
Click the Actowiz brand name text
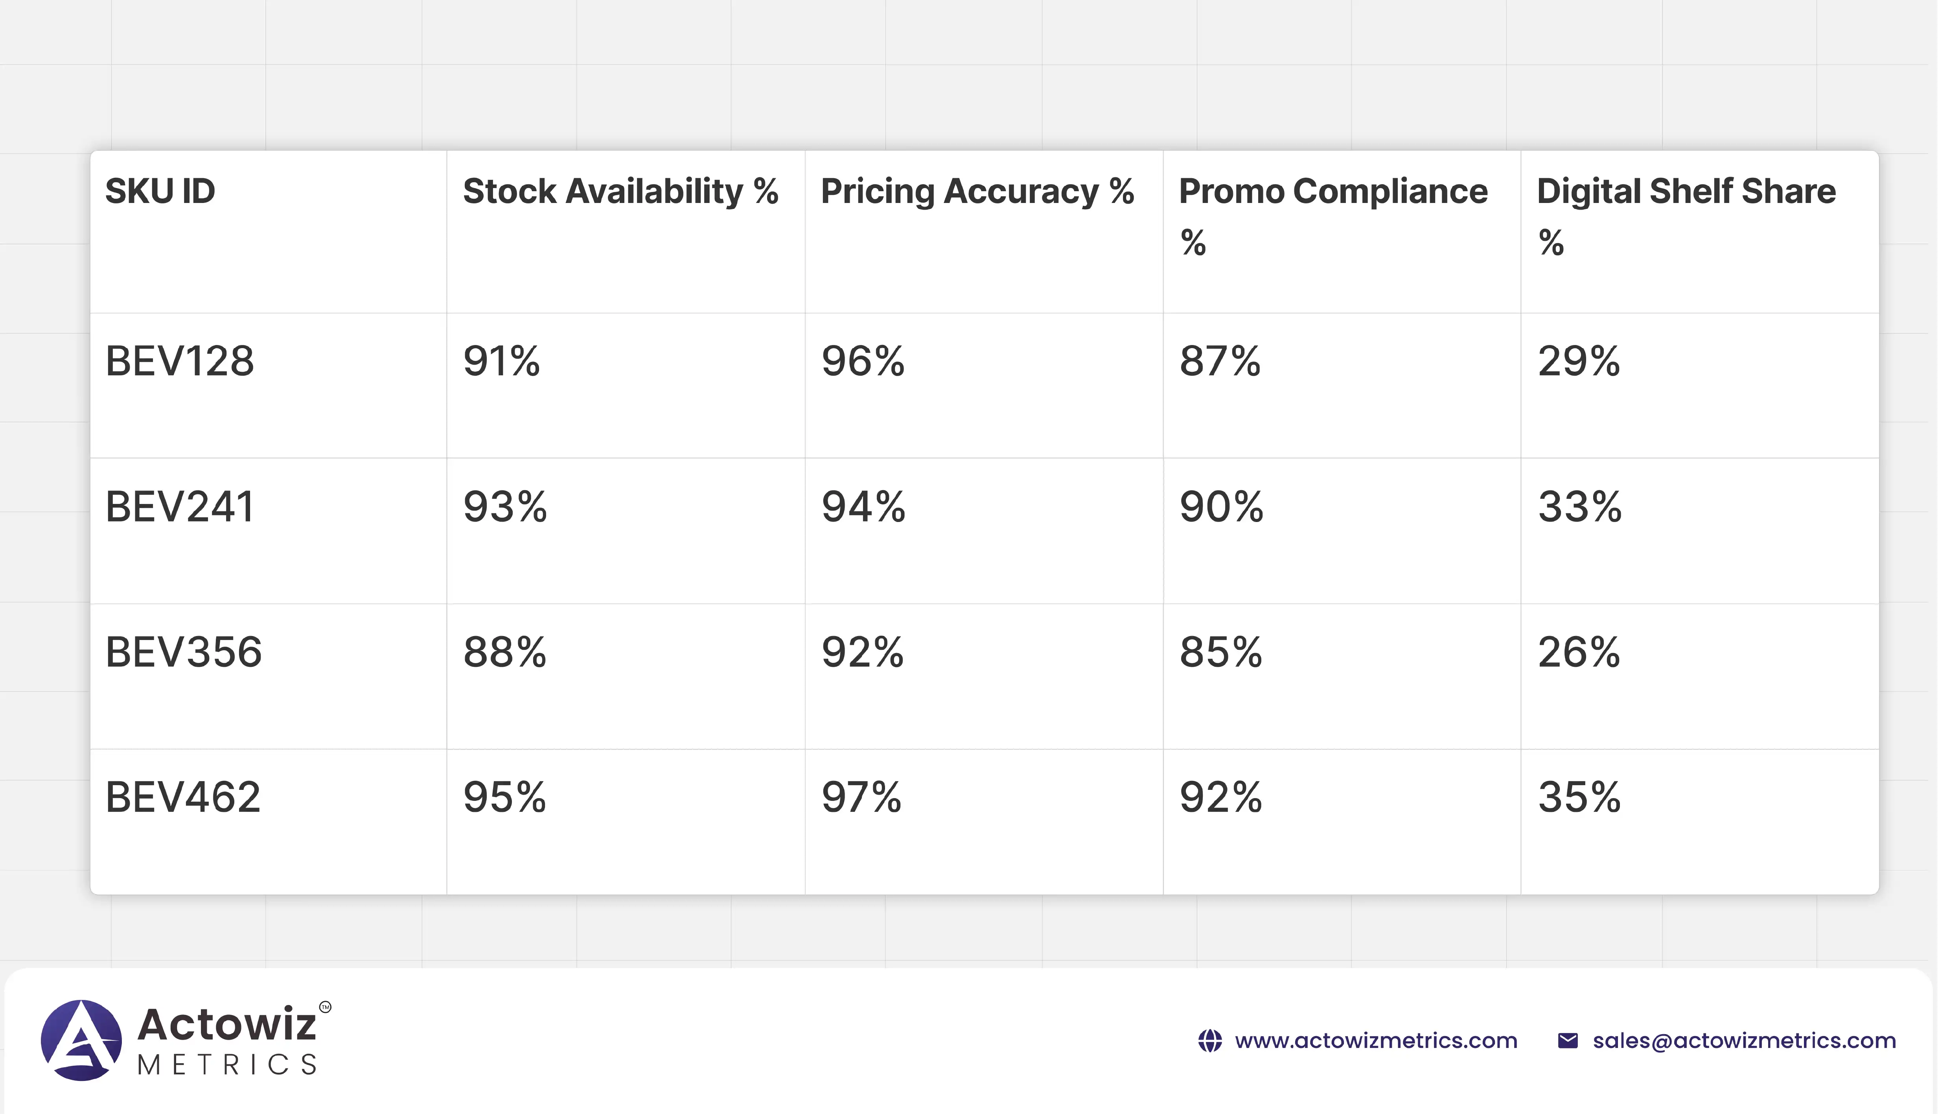[x=226, y=1024]
